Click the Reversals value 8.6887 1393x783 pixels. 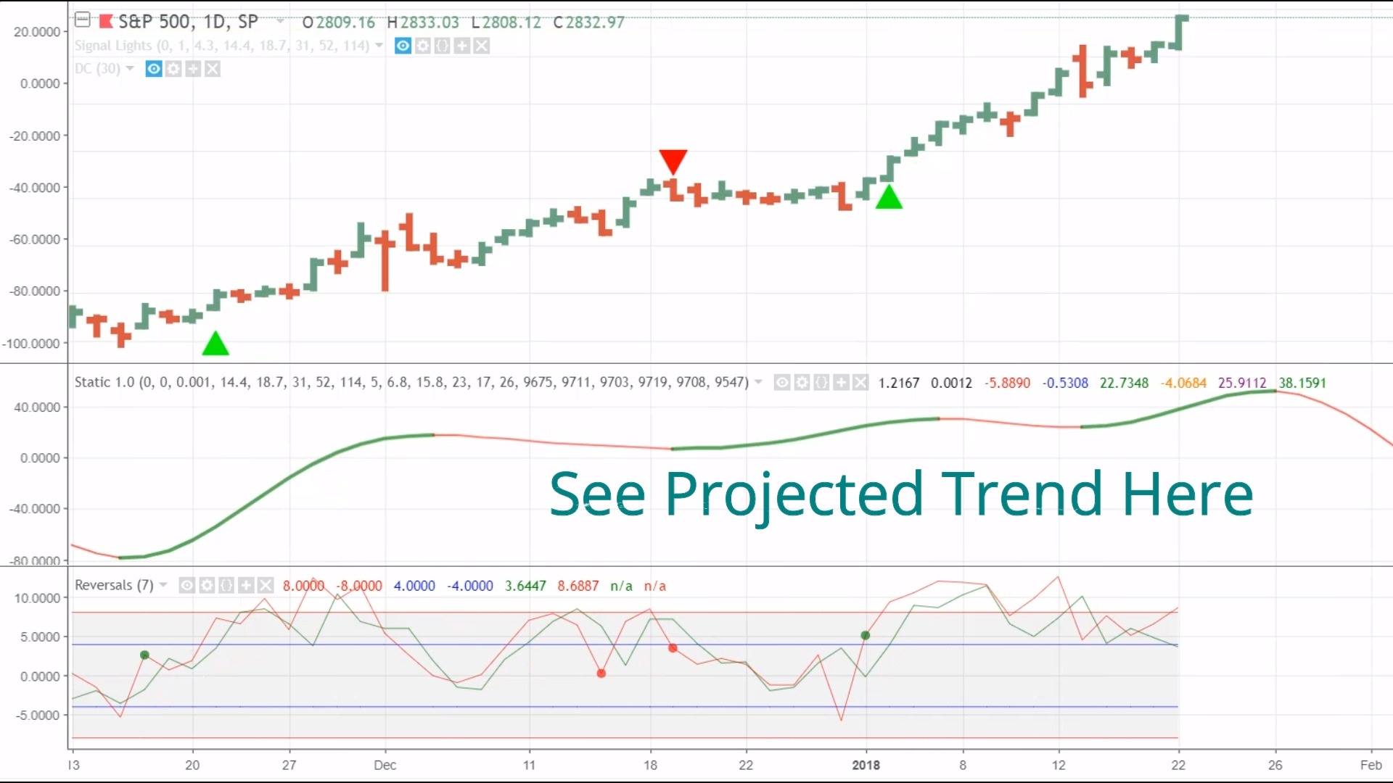point(578,586)
